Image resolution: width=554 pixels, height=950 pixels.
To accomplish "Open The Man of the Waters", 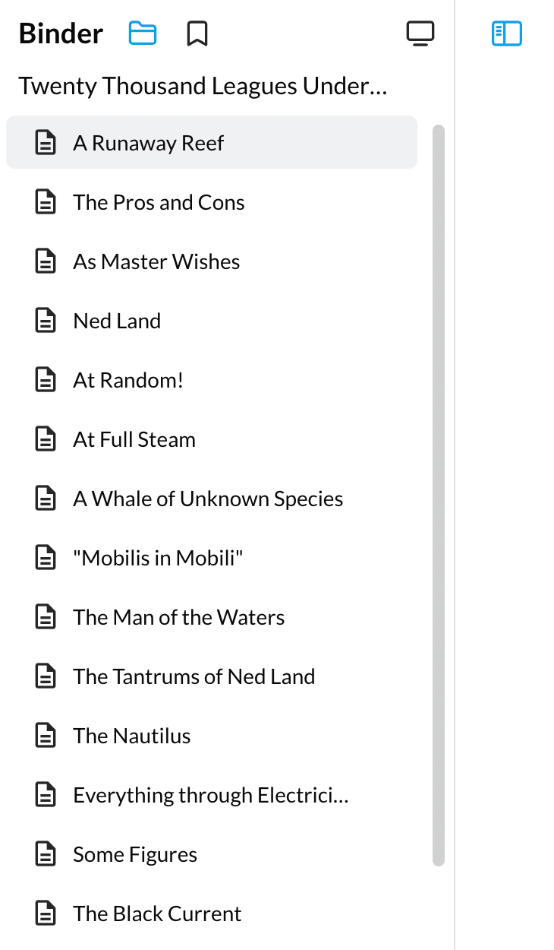I will point(179,617).
